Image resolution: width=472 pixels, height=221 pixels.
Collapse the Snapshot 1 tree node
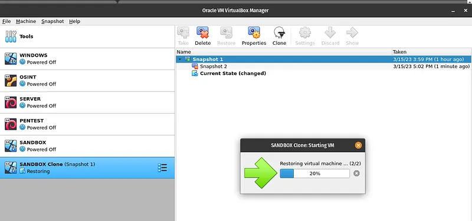[180, 60]
